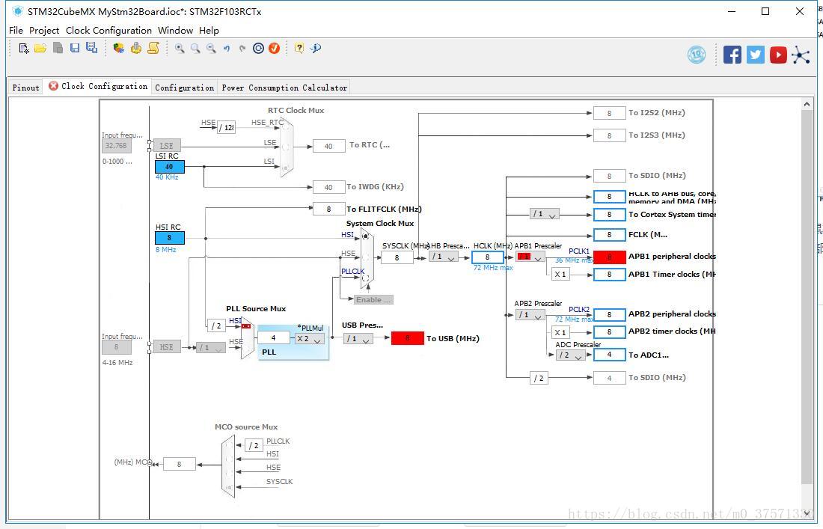The height and width of the screenshot is (529, 823).
Task: Click the zoom in magnifier icon
Action: (180, 49)
